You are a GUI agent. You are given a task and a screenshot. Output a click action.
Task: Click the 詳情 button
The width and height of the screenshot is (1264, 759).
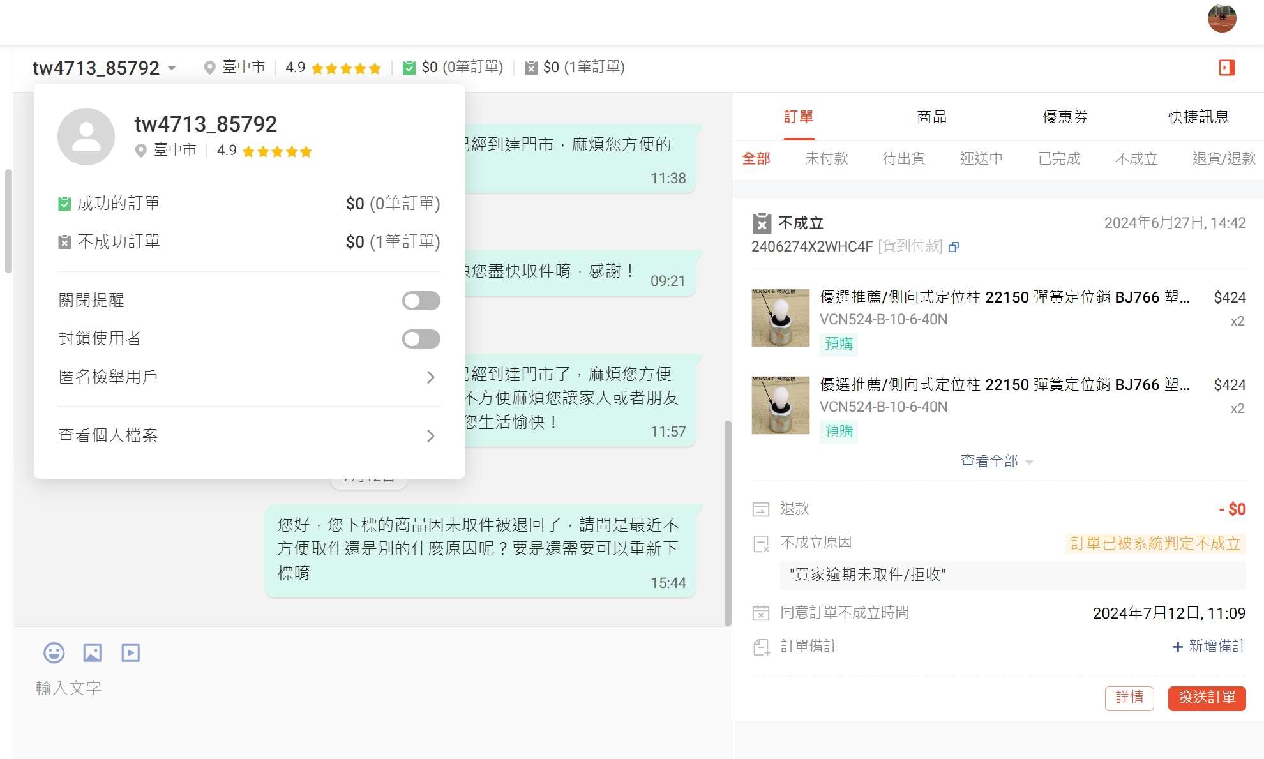coord(1129,698)
